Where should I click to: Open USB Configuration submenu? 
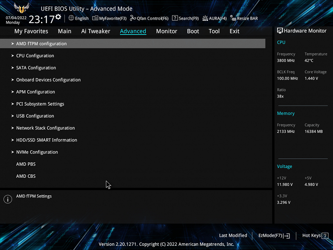35,116
